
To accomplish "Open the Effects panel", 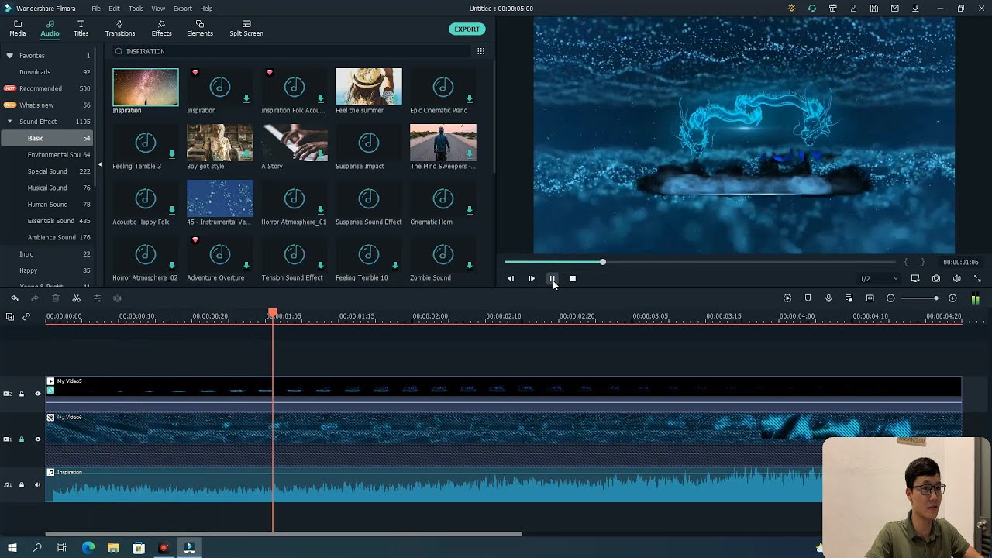I will [161, 29].
